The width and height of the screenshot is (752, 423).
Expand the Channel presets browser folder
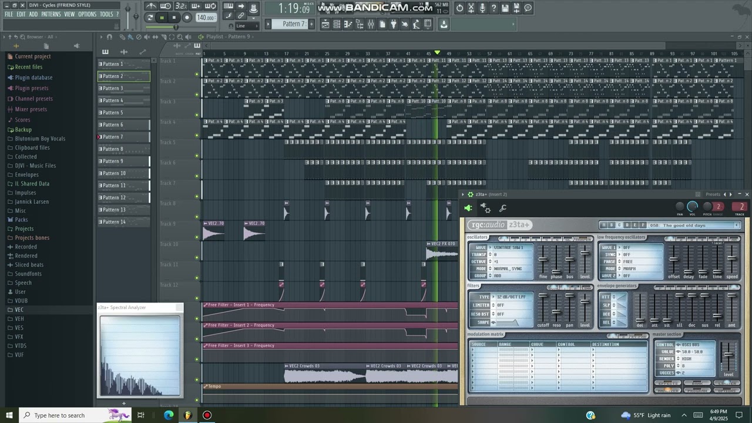coord(33,99)
